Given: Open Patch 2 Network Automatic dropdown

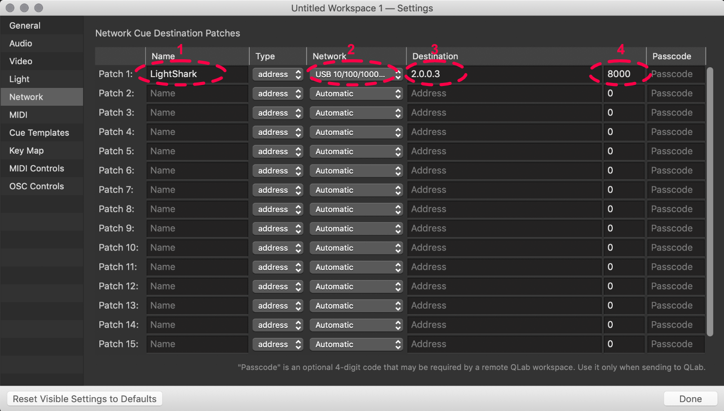Looking at the screenshot, I should coord(356,93).
